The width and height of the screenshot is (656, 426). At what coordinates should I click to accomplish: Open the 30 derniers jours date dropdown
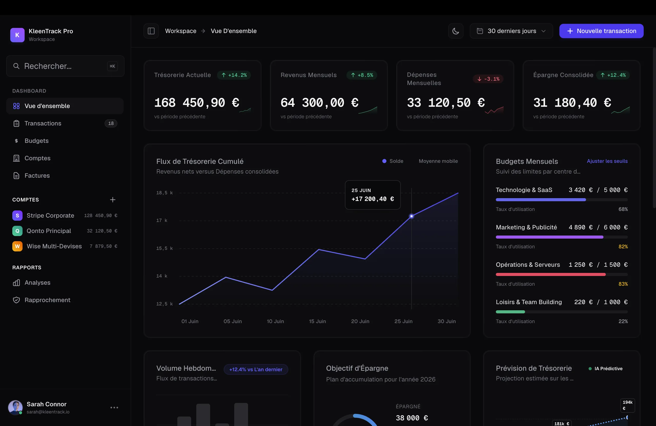tap(511, 31)
